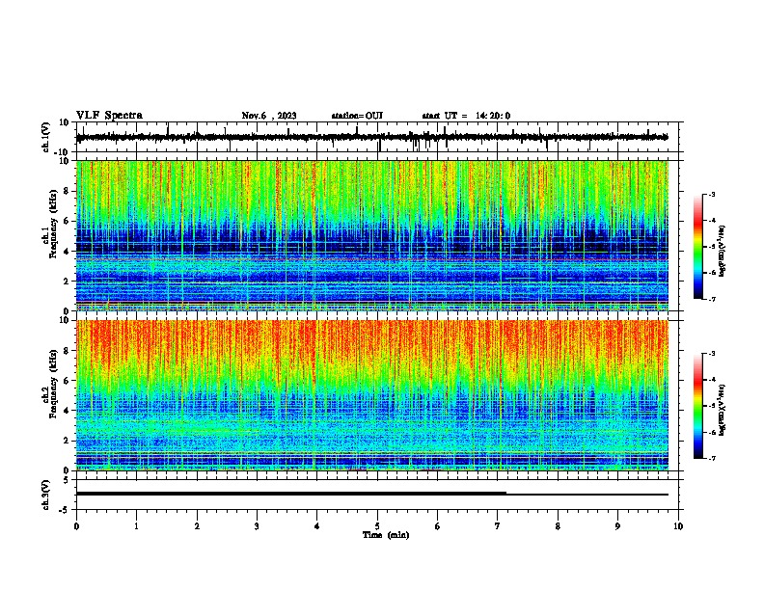Click the ch.3(V) axis label
The width and height of the screenshot is (764, 590).
(x=46, y=495)
